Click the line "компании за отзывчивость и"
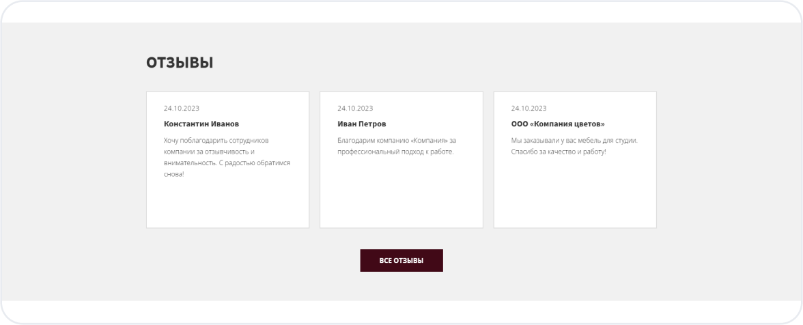 209,152
